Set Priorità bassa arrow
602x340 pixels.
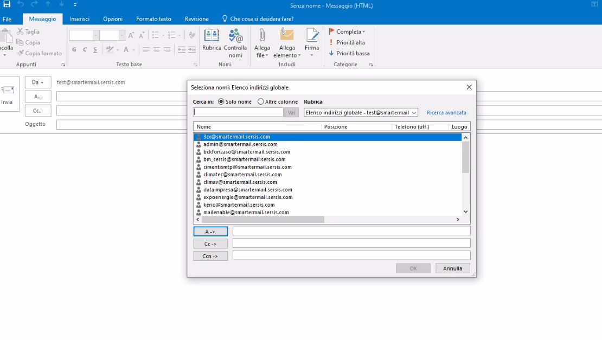click(x=349, y=53)
